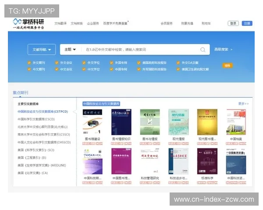Open the 文献导航 dropdown

42,49
